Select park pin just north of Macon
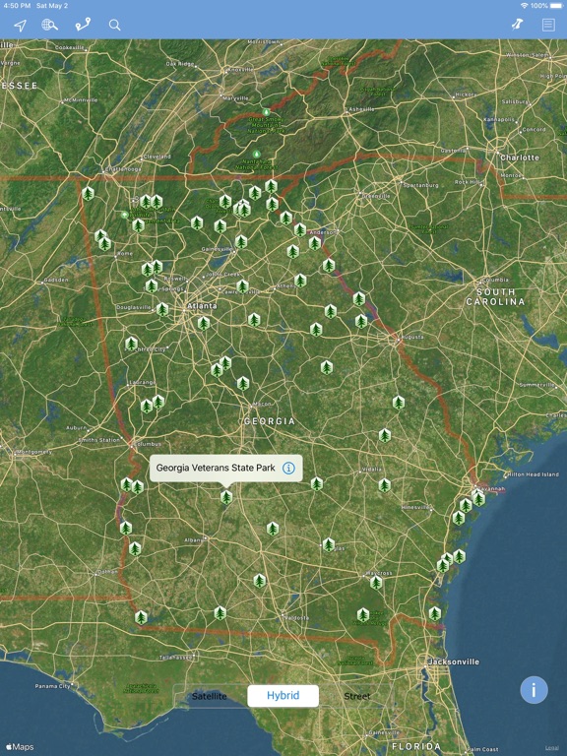This screenshot has height=756, width=567. (x=243, y=383)
